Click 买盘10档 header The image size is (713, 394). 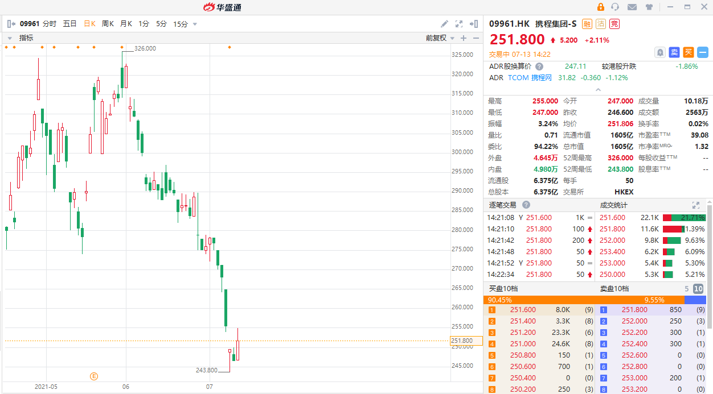pyautogui.click(x=503, y=289)
